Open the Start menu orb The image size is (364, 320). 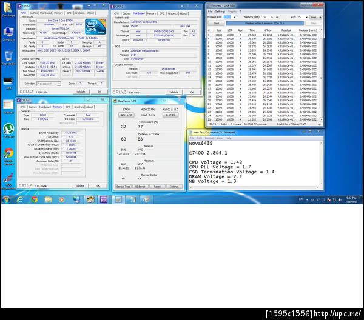pyautogui.click(x=6, y=199)
